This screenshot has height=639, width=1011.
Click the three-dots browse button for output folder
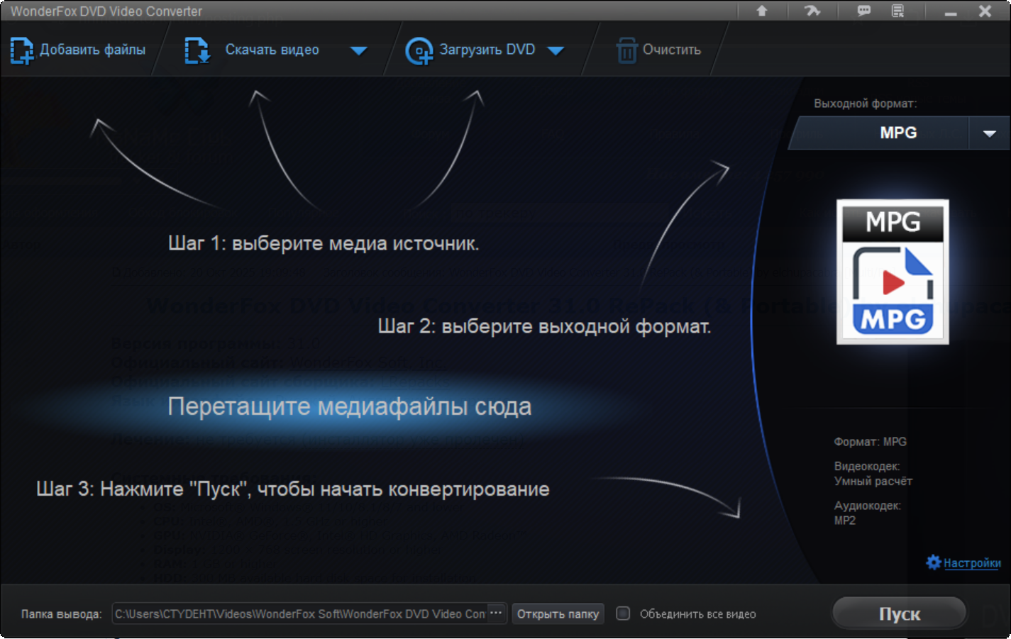[497, 613]
